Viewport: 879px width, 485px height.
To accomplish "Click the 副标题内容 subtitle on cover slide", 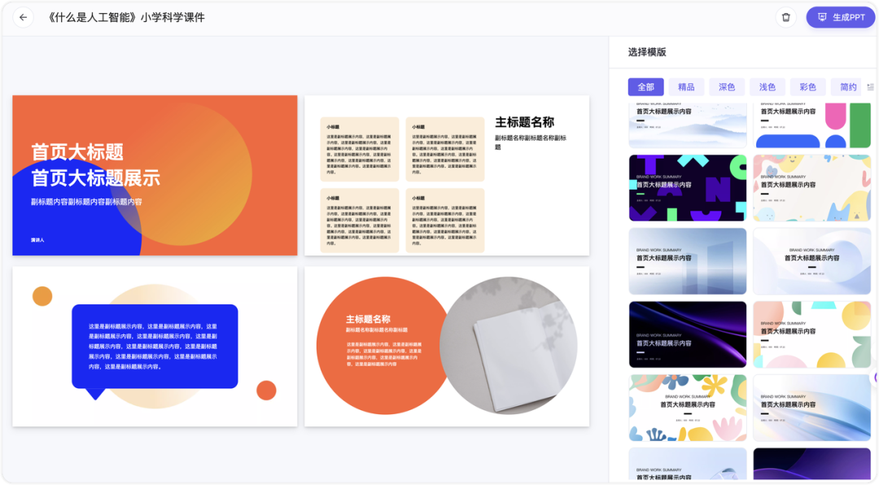I will 86,202.
